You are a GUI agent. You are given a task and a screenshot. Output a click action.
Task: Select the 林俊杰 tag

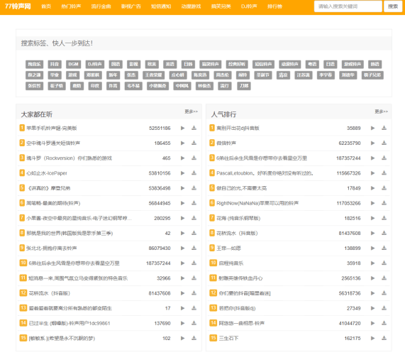[x=204, y=86]
